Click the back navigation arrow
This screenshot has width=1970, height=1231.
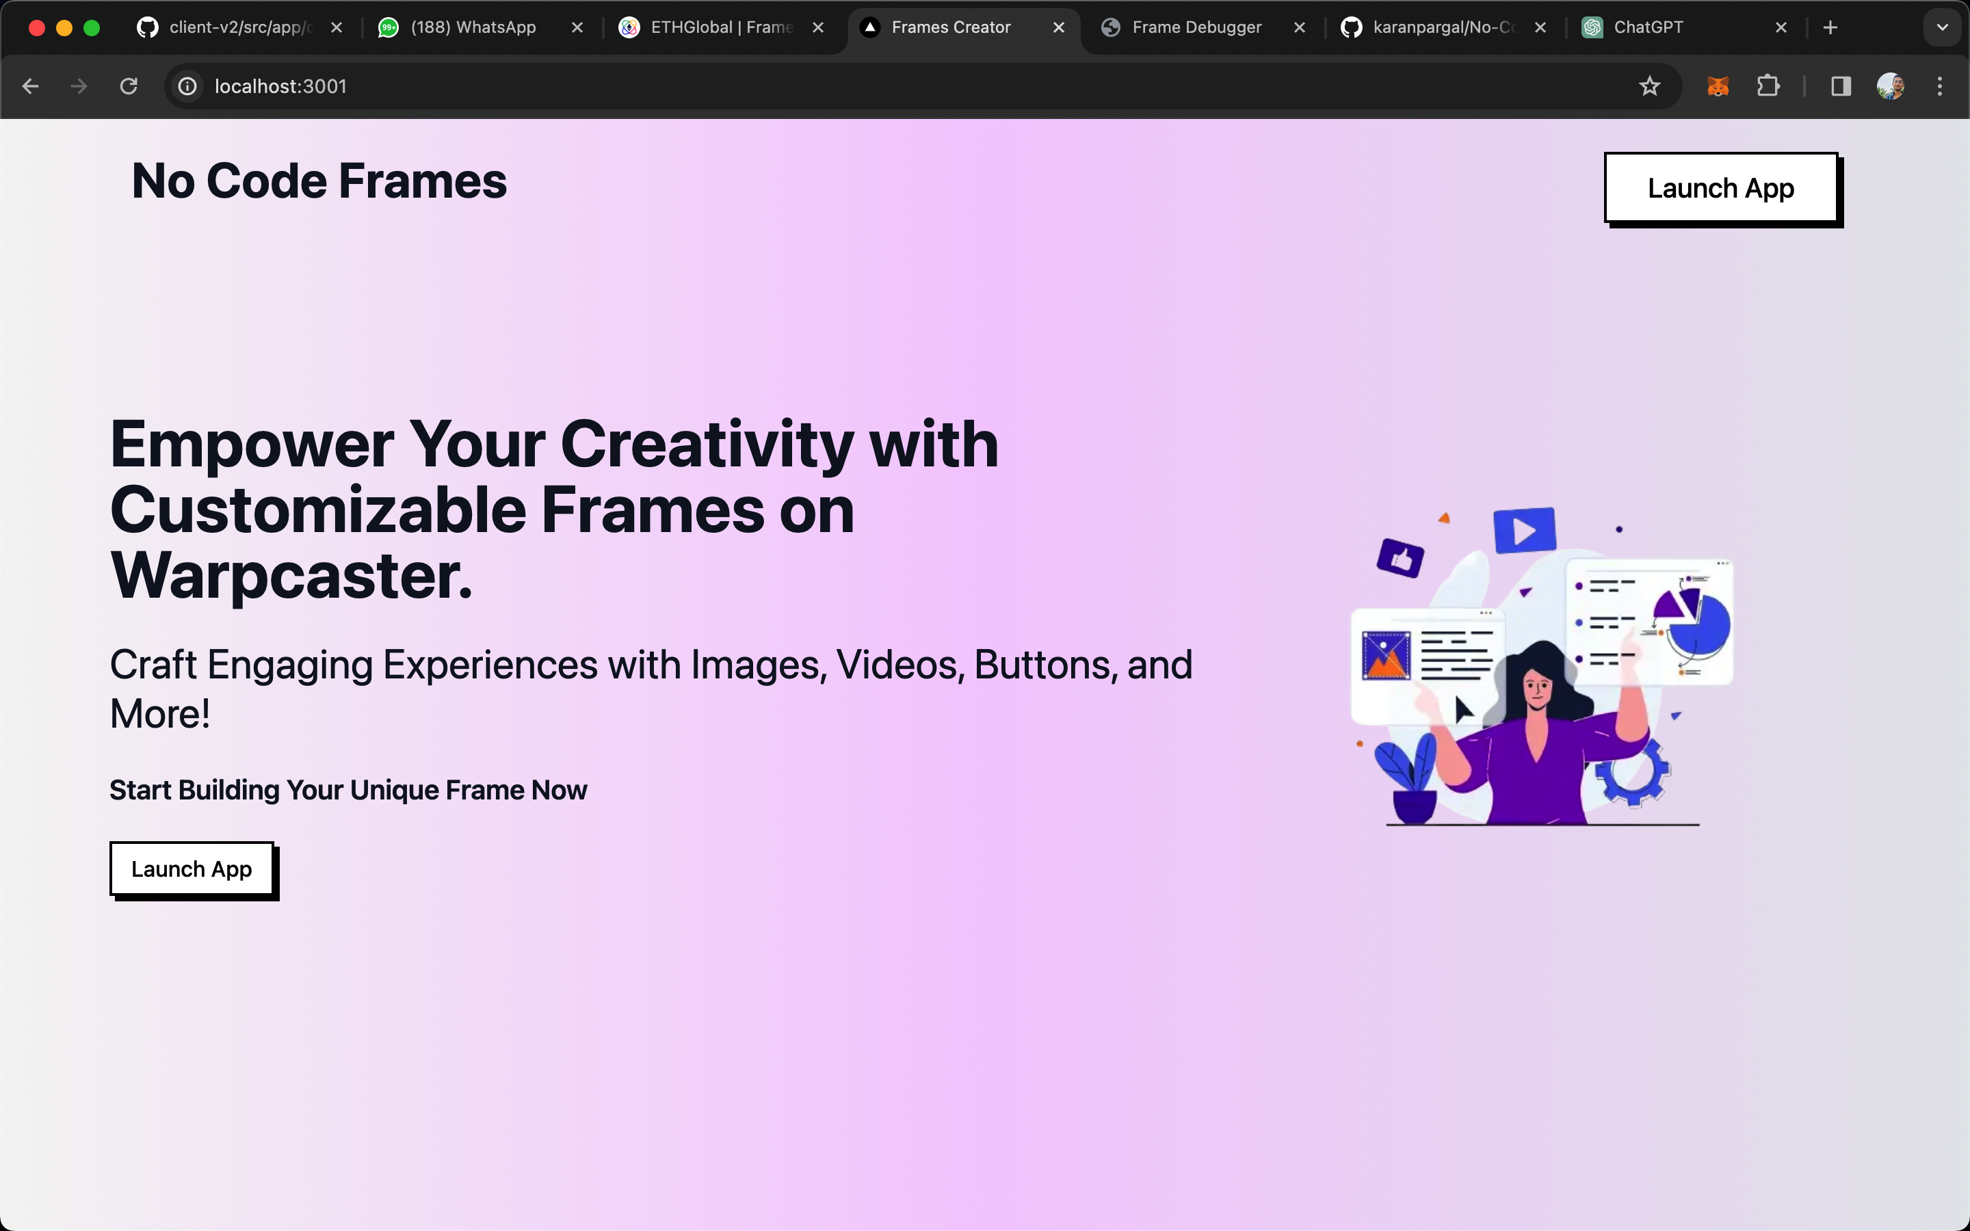pos(31,86)
